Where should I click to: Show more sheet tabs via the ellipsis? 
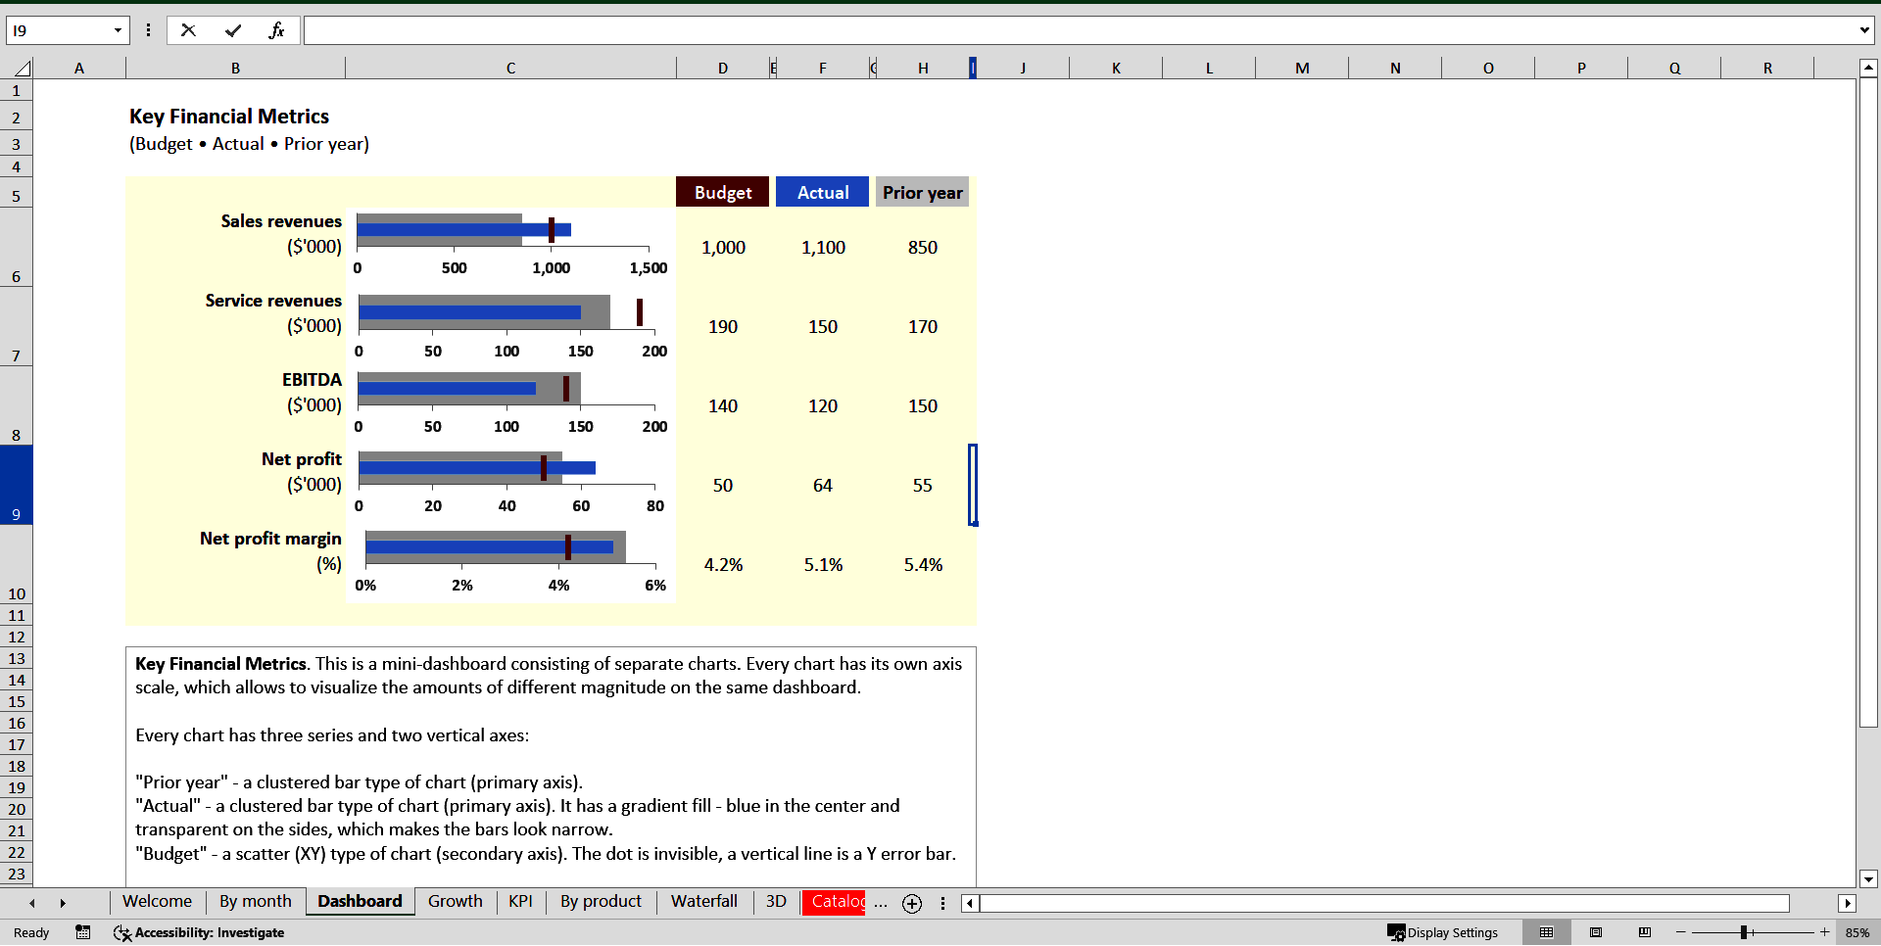881,903
